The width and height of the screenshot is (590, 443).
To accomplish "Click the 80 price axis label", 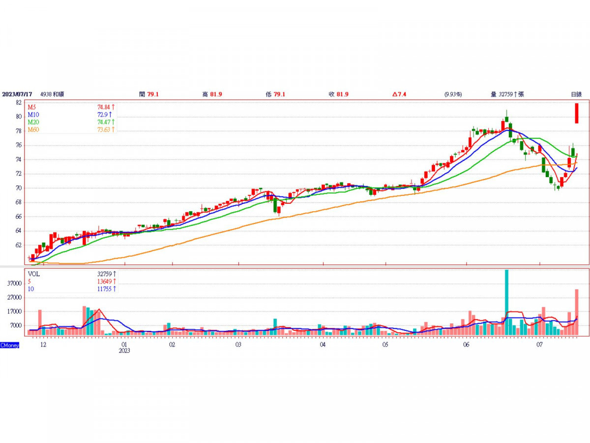I will [19, 117].
